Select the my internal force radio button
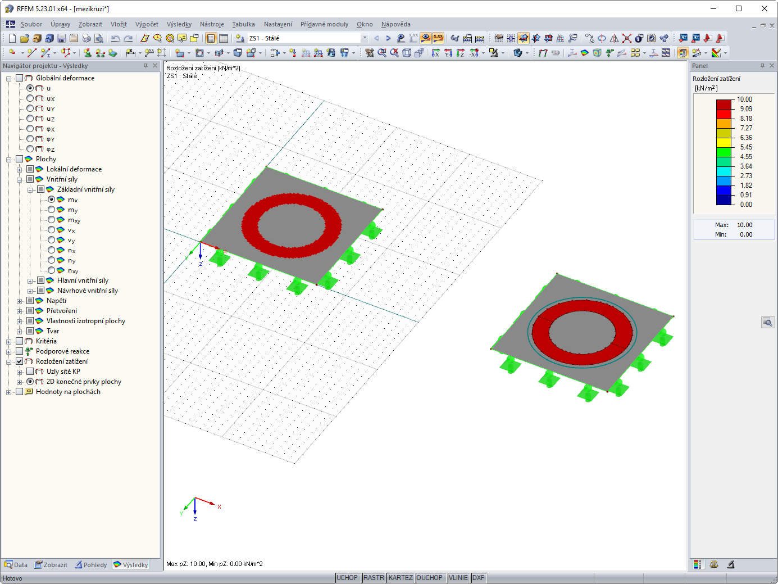 (52, 210)
